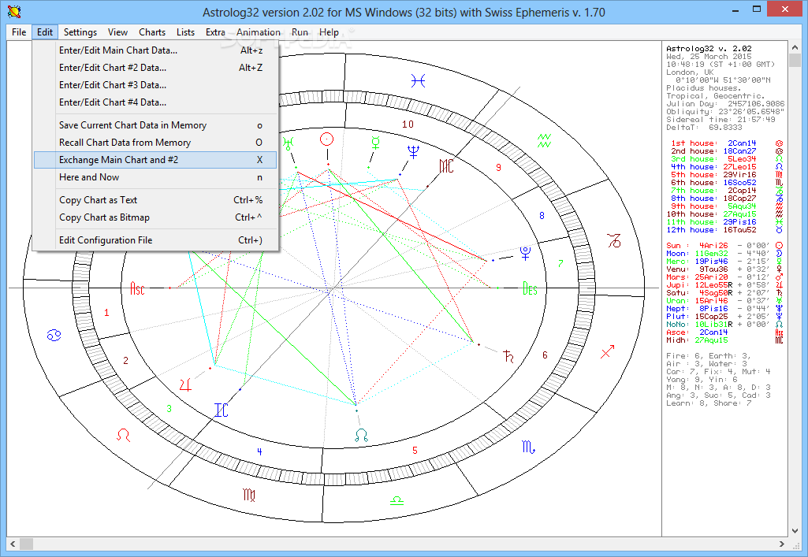
Task: Click the Cancer glyph on the zodiac ring
Action: 54,336
